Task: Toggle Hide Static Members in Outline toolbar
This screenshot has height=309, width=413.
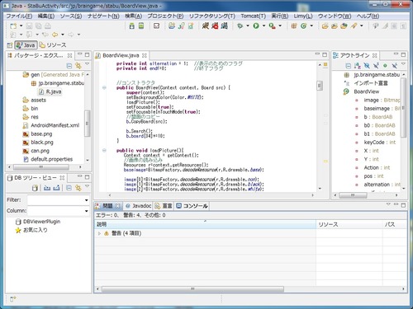Action: click(376, 66)
